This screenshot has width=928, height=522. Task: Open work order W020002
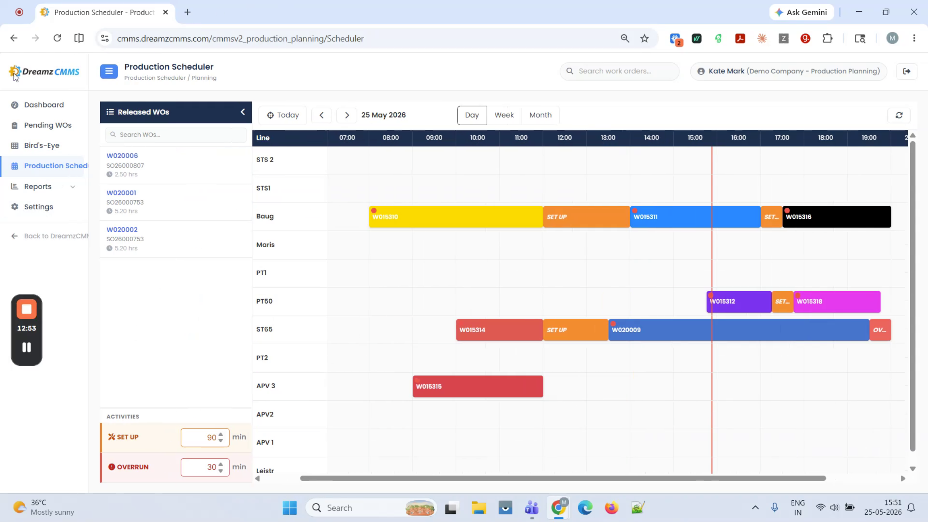(122, 229)
